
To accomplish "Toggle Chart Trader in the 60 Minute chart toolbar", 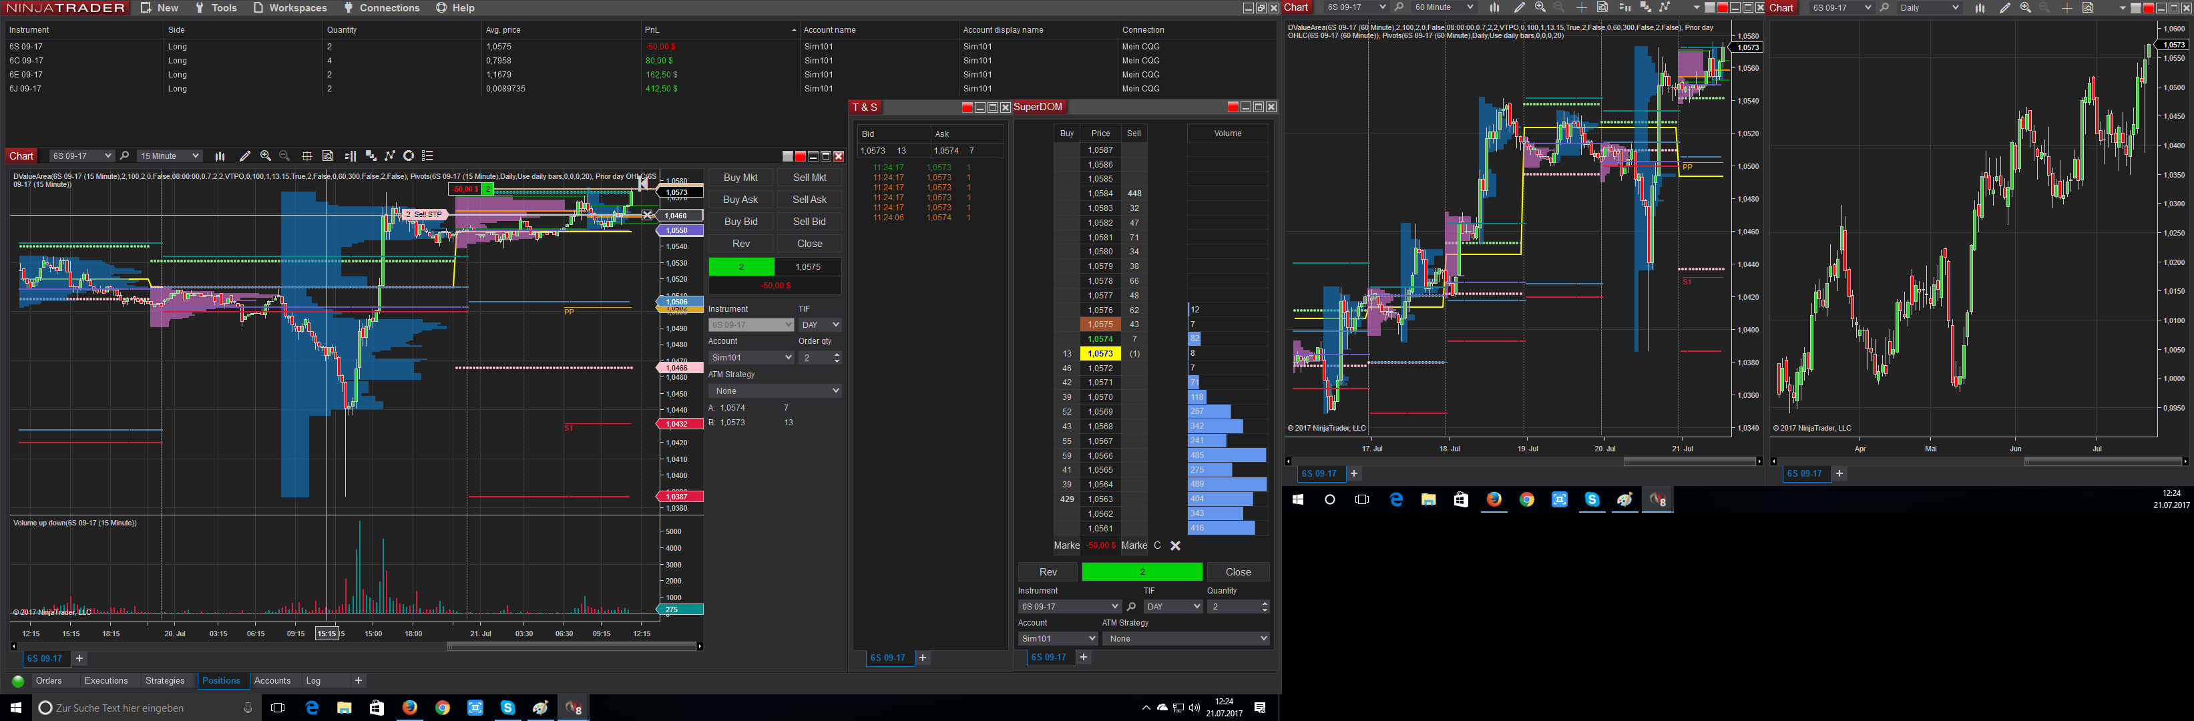I will (x=1624, y=7).
